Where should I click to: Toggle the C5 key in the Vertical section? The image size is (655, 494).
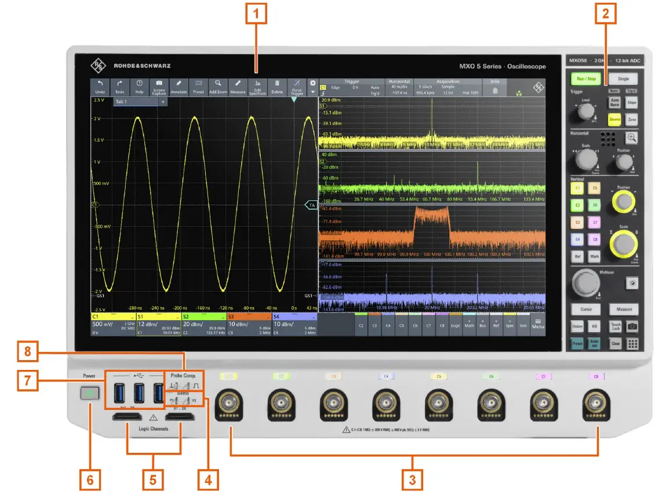point(595,188)
